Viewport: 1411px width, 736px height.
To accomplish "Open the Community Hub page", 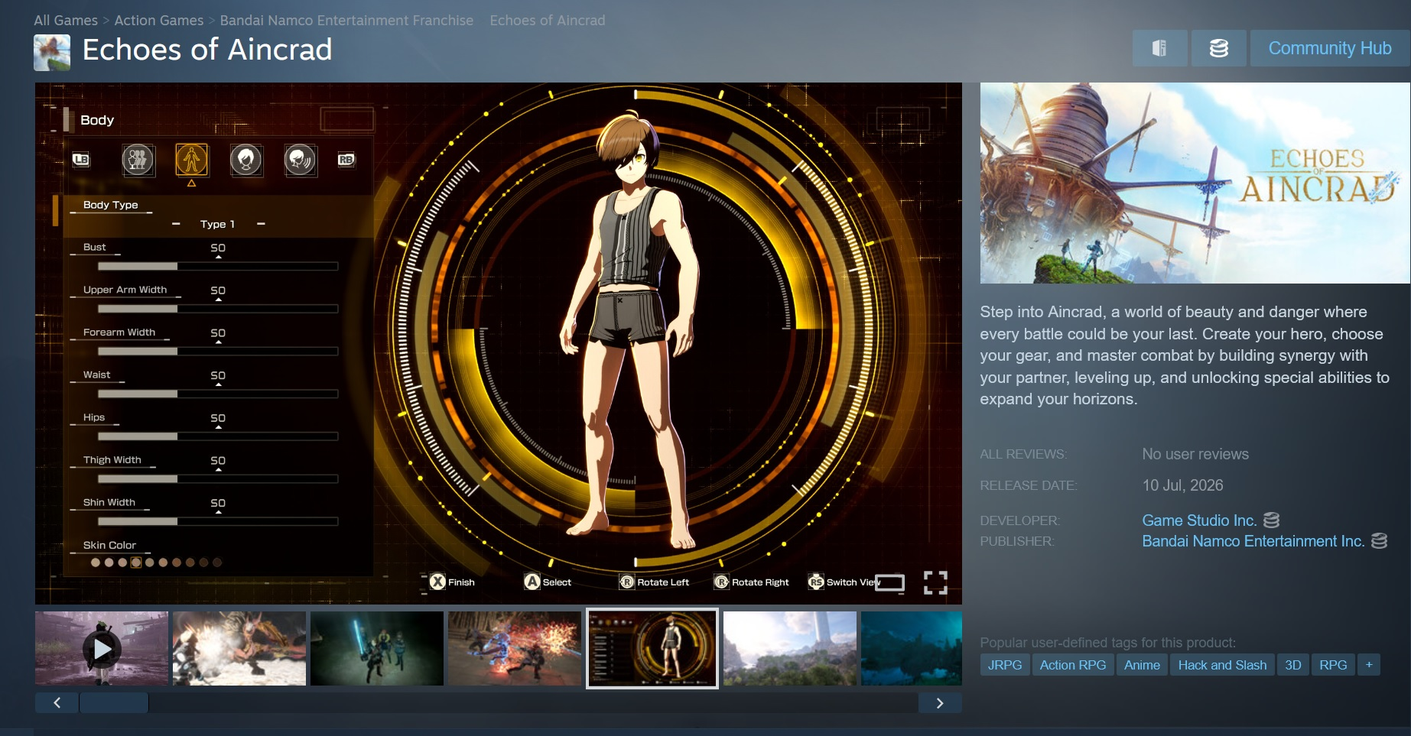I will tap(1330, 48).
